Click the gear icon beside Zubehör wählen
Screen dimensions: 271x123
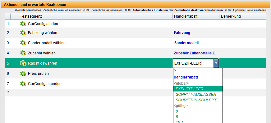click(x=23, y=53)
